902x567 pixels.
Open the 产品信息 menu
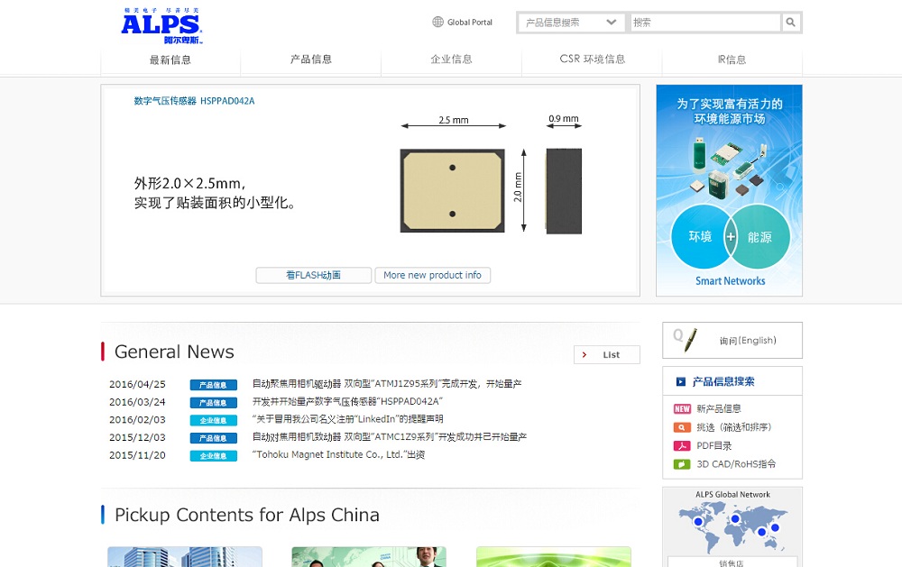coord(310,59)
